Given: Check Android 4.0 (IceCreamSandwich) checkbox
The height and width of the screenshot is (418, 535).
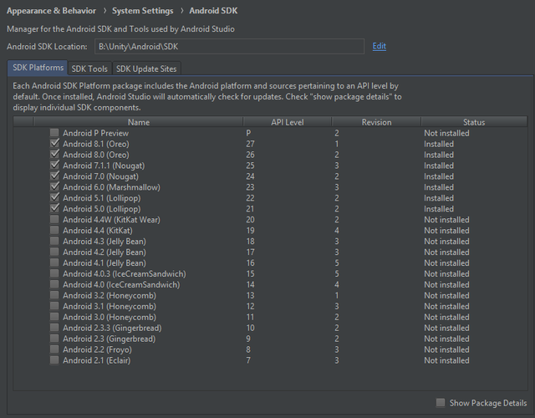Looking at the screenshot, I should coord(54,284).
